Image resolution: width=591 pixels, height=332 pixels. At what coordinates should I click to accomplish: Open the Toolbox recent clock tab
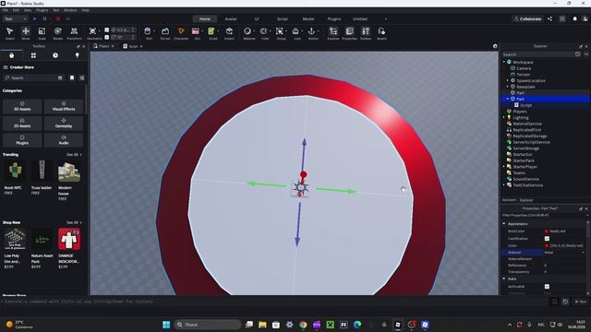(55, 55)
